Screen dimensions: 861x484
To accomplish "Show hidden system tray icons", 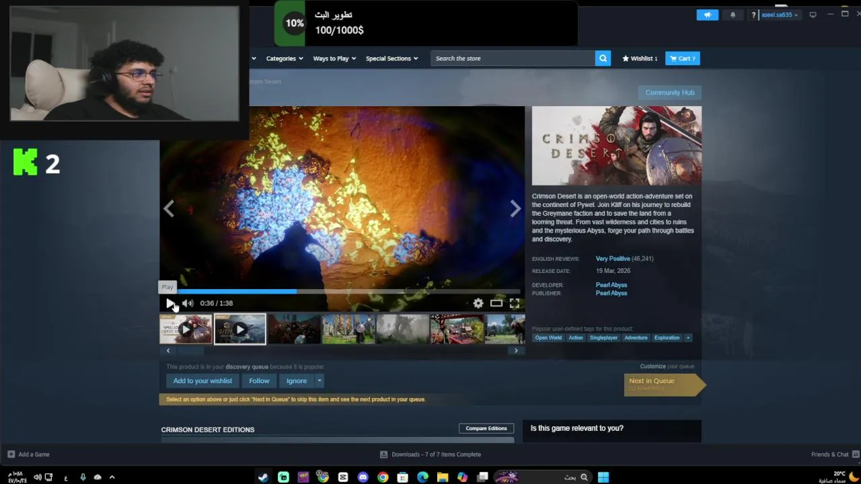I will [112, 477].
